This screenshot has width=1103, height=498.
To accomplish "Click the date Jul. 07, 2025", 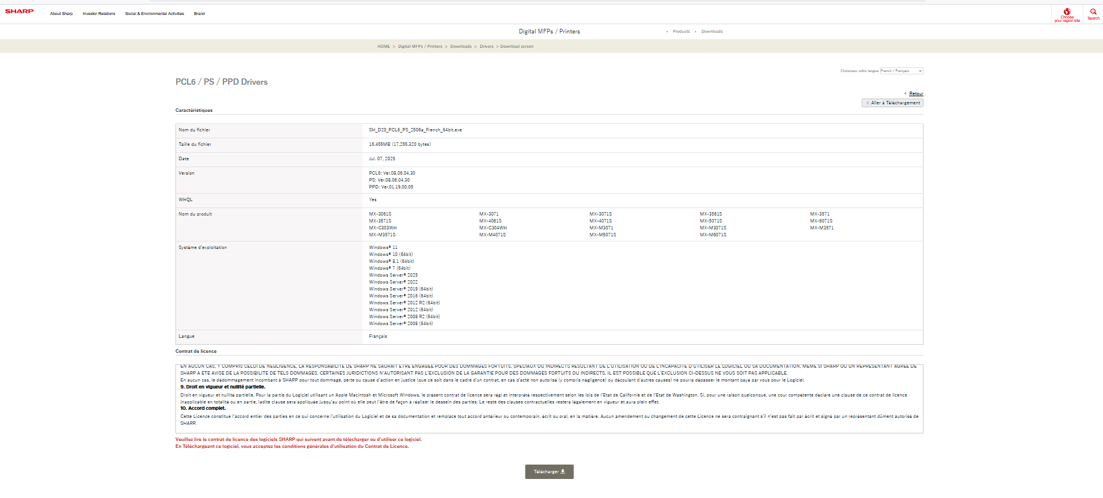I will tap(382, 159).
